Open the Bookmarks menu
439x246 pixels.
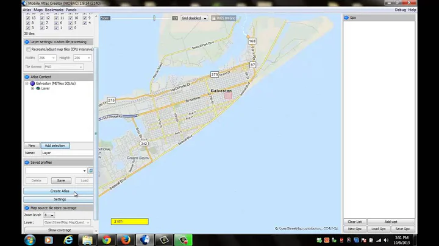54,10
